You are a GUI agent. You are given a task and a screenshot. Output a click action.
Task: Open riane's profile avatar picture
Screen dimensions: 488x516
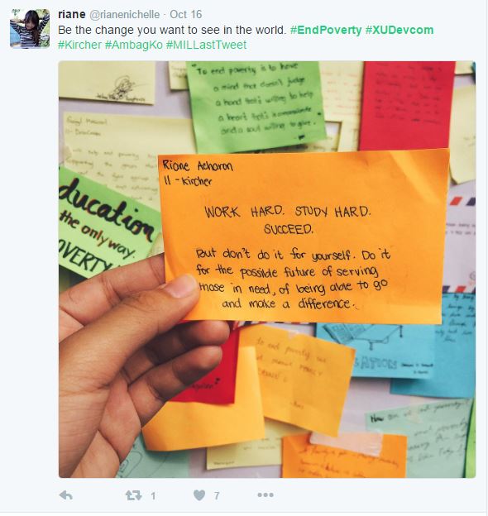30,29
